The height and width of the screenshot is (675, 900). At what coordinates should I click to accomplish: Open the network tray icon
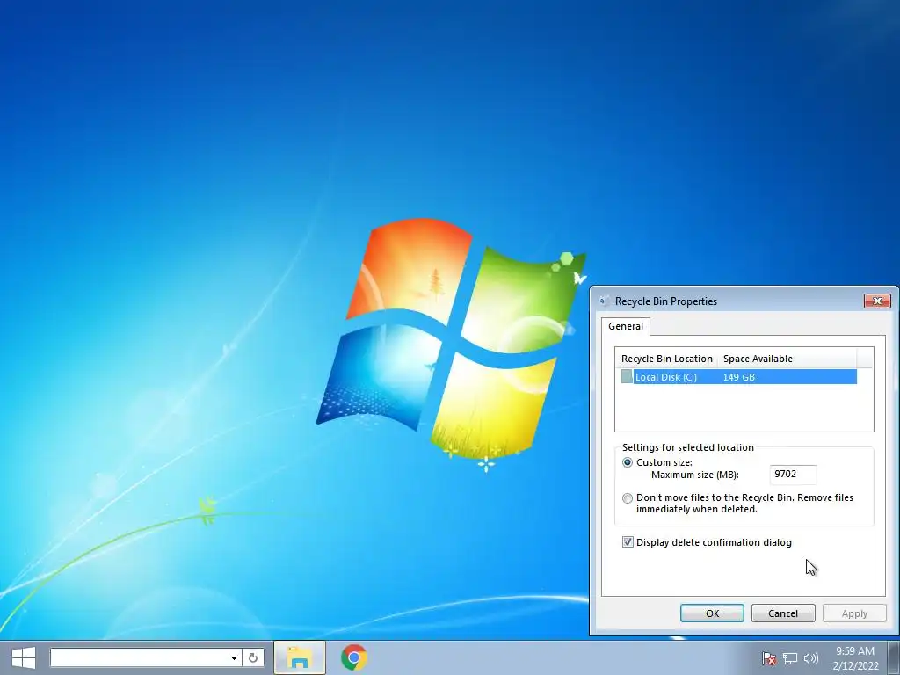point(790,658)
